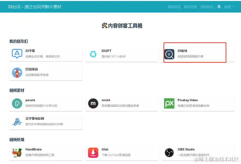Screen dimensions: 241x164
Task: Open the 33搜帧 magnifier icon
Action: 169,54
